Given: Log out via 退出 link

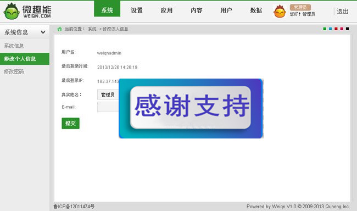Looking at the screenshot, I should click(x=342, y=11).
